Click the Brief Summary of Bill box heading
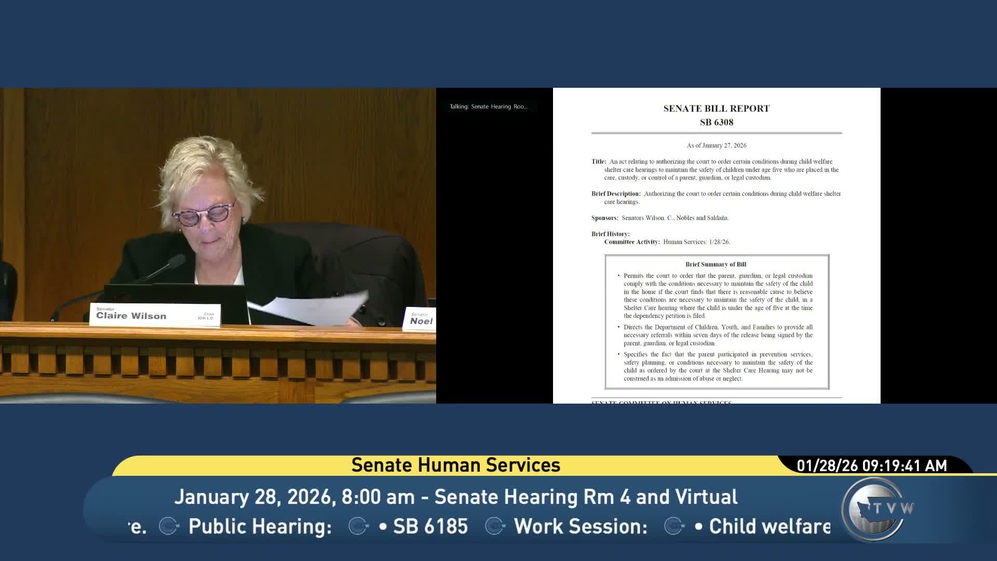 716,264
